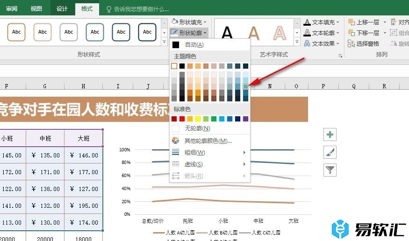Open the 文本效果 dropdown
Viewport: 409px width, 241px height.
point(321,43)
